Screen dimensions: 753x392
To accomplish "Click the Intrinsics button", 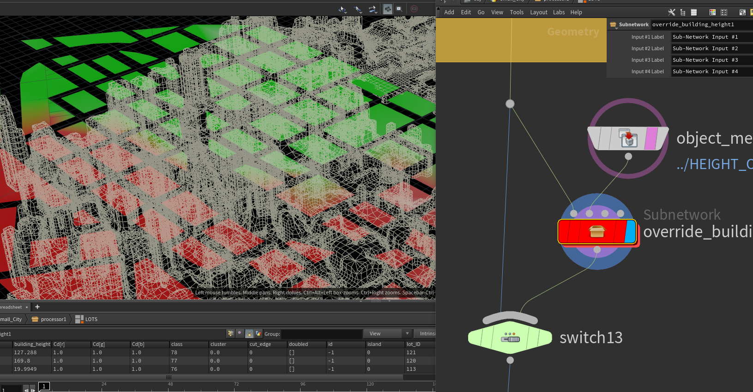I will [x=427, y=333].
